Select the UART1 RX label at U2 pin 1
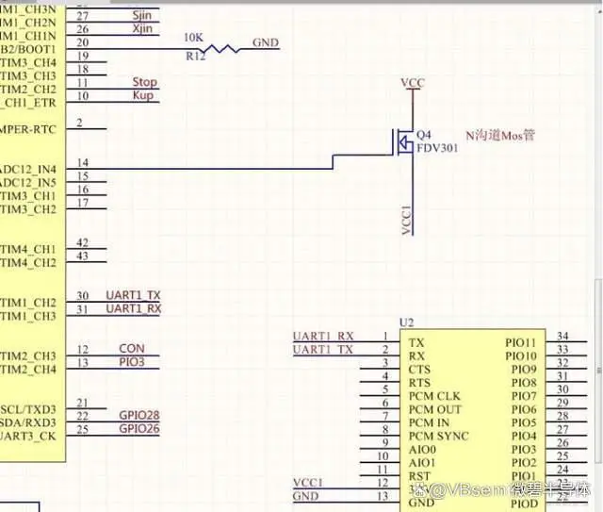603x512 pixels. (x=323, y=336)
